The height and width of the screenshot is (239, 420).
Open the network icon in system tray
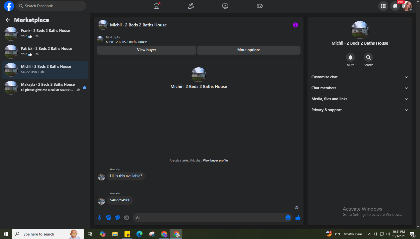tap(382, 234)
